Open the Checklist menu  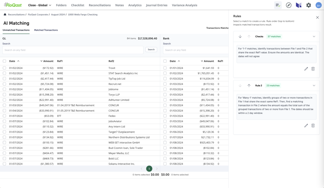[x=78, y=5]
